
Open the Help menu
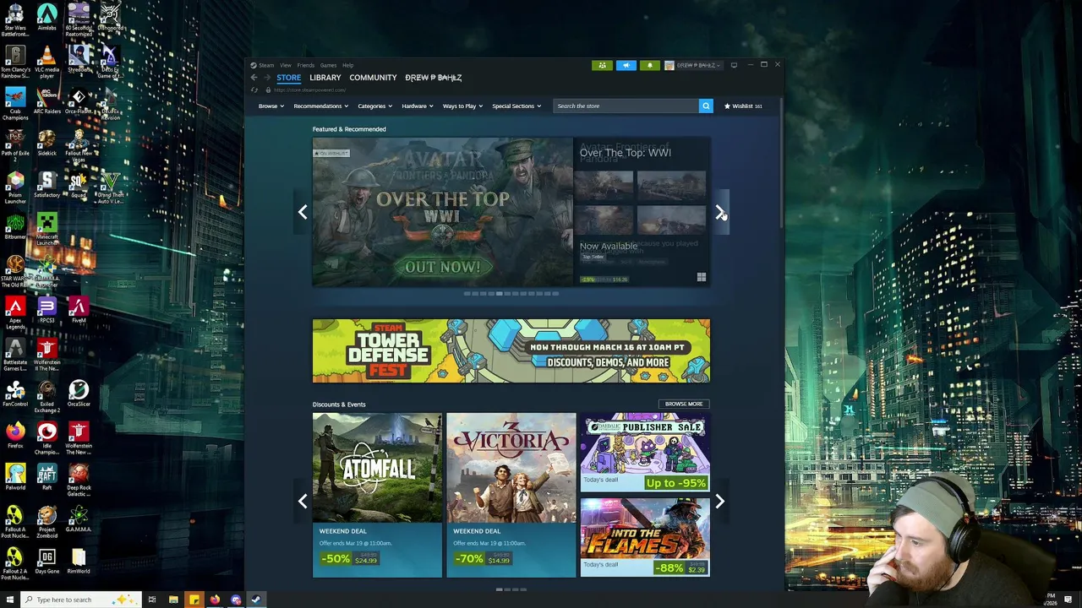pos(347,65)
